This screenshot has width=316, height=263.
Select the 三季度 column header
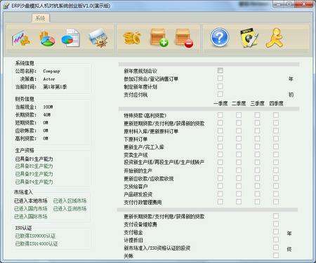(258, 103)
